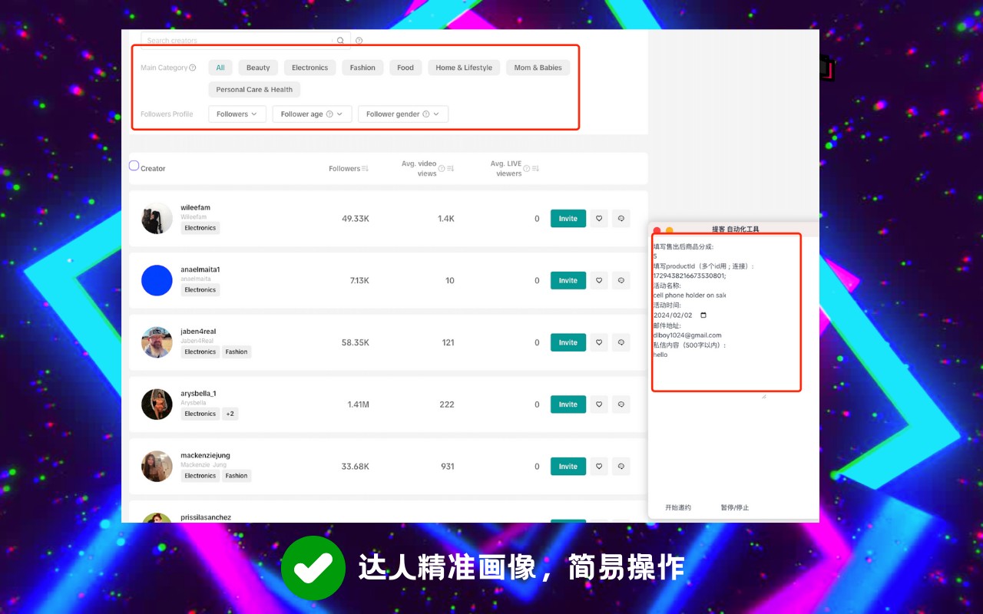983x614 pixels.
Task: Open wileefam's avatar thumbnail
Action: coord(157,219)
